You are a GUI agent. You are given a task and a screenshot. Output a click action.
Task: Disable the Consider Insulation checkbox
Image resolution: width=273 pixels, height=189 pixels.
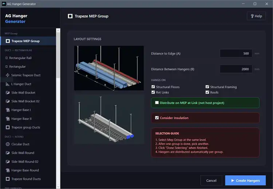(157, 118)
